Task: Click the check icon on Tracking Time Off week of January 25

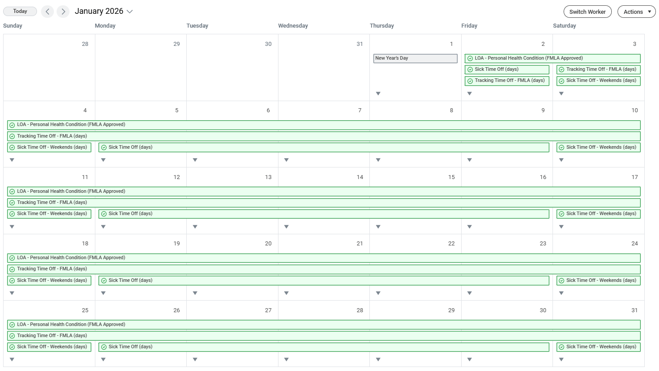Action: click(12, 335)
